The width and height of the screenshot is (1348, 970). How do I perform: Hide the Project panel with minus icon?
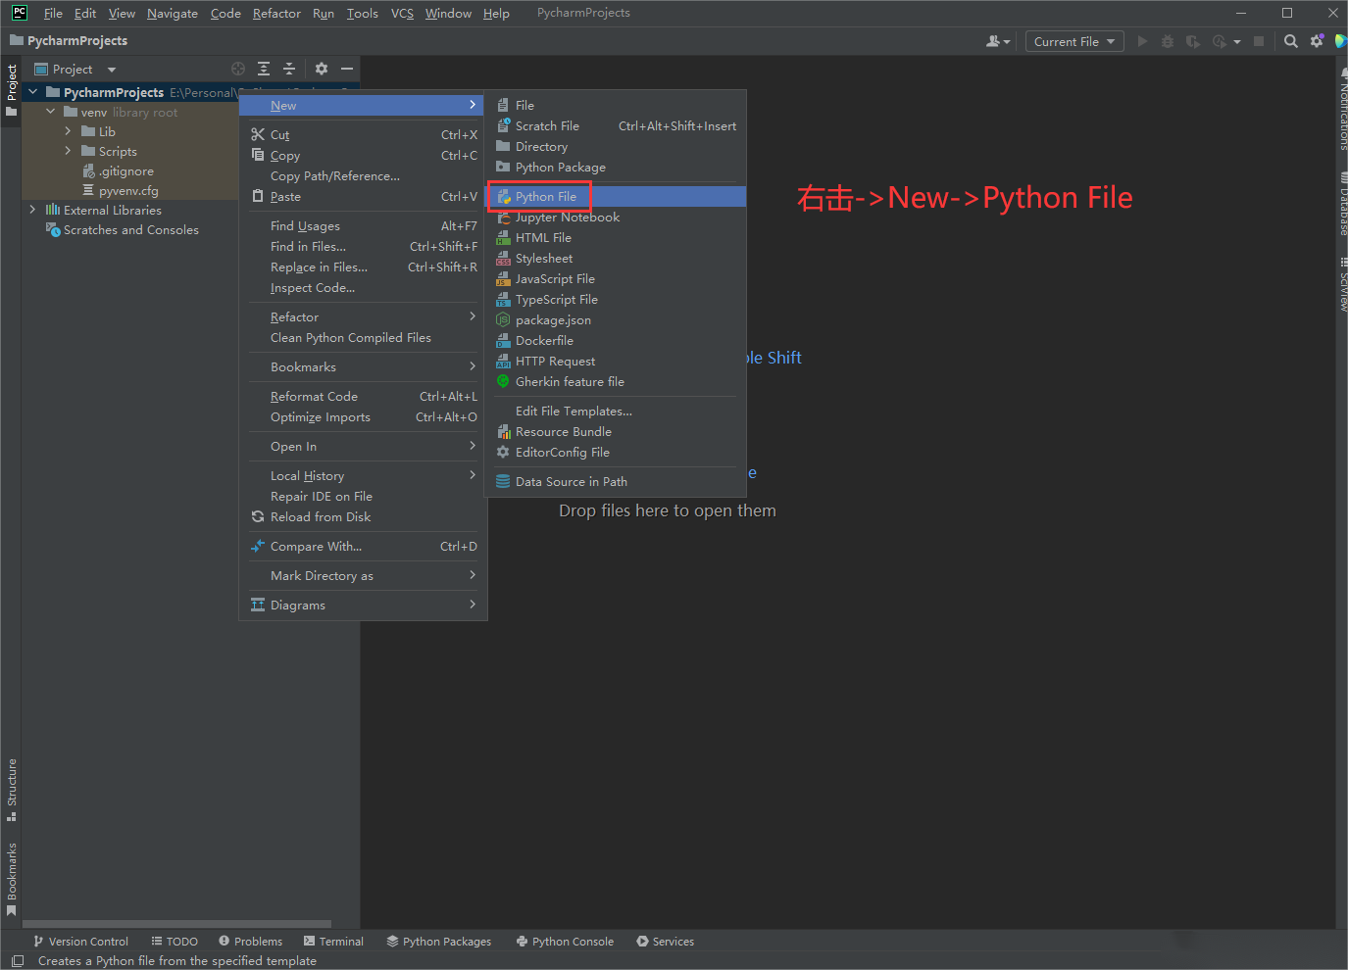tap(347, 69)
